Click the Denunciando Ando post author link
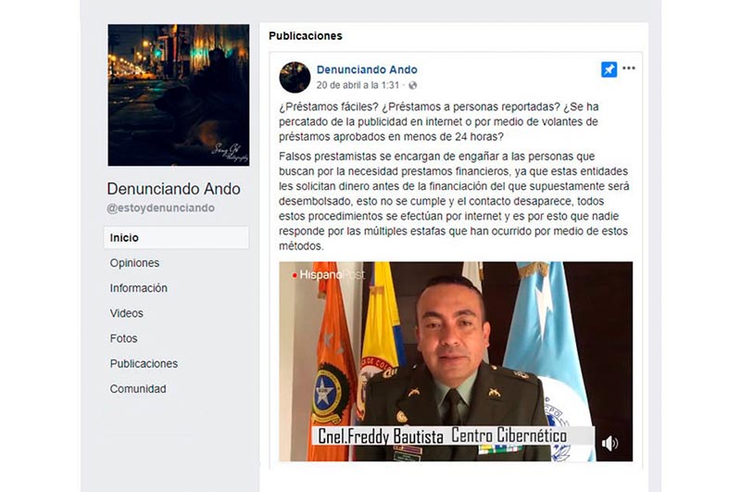 (367, 69)
